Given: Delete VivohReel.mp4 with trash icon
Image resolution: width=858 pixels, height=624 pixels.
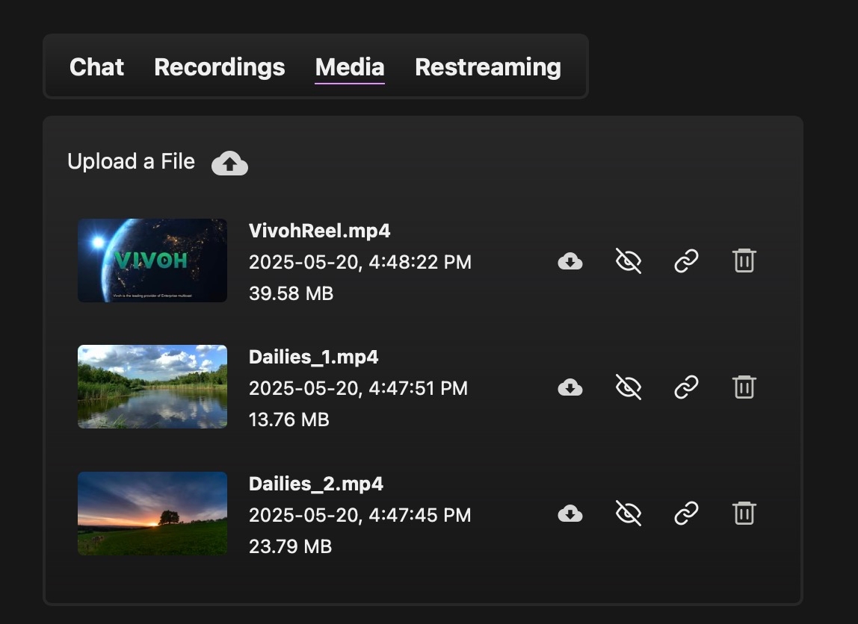Looking at the screenshot, I should 744,260.
